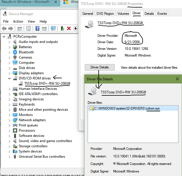Close the Results in Windows browser tab
Viewport: 182px width, 176px height.
56,2
